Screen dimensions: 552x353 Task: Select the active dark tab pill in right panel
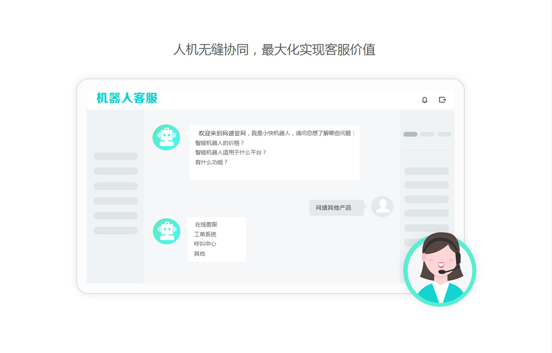point(410,134)
